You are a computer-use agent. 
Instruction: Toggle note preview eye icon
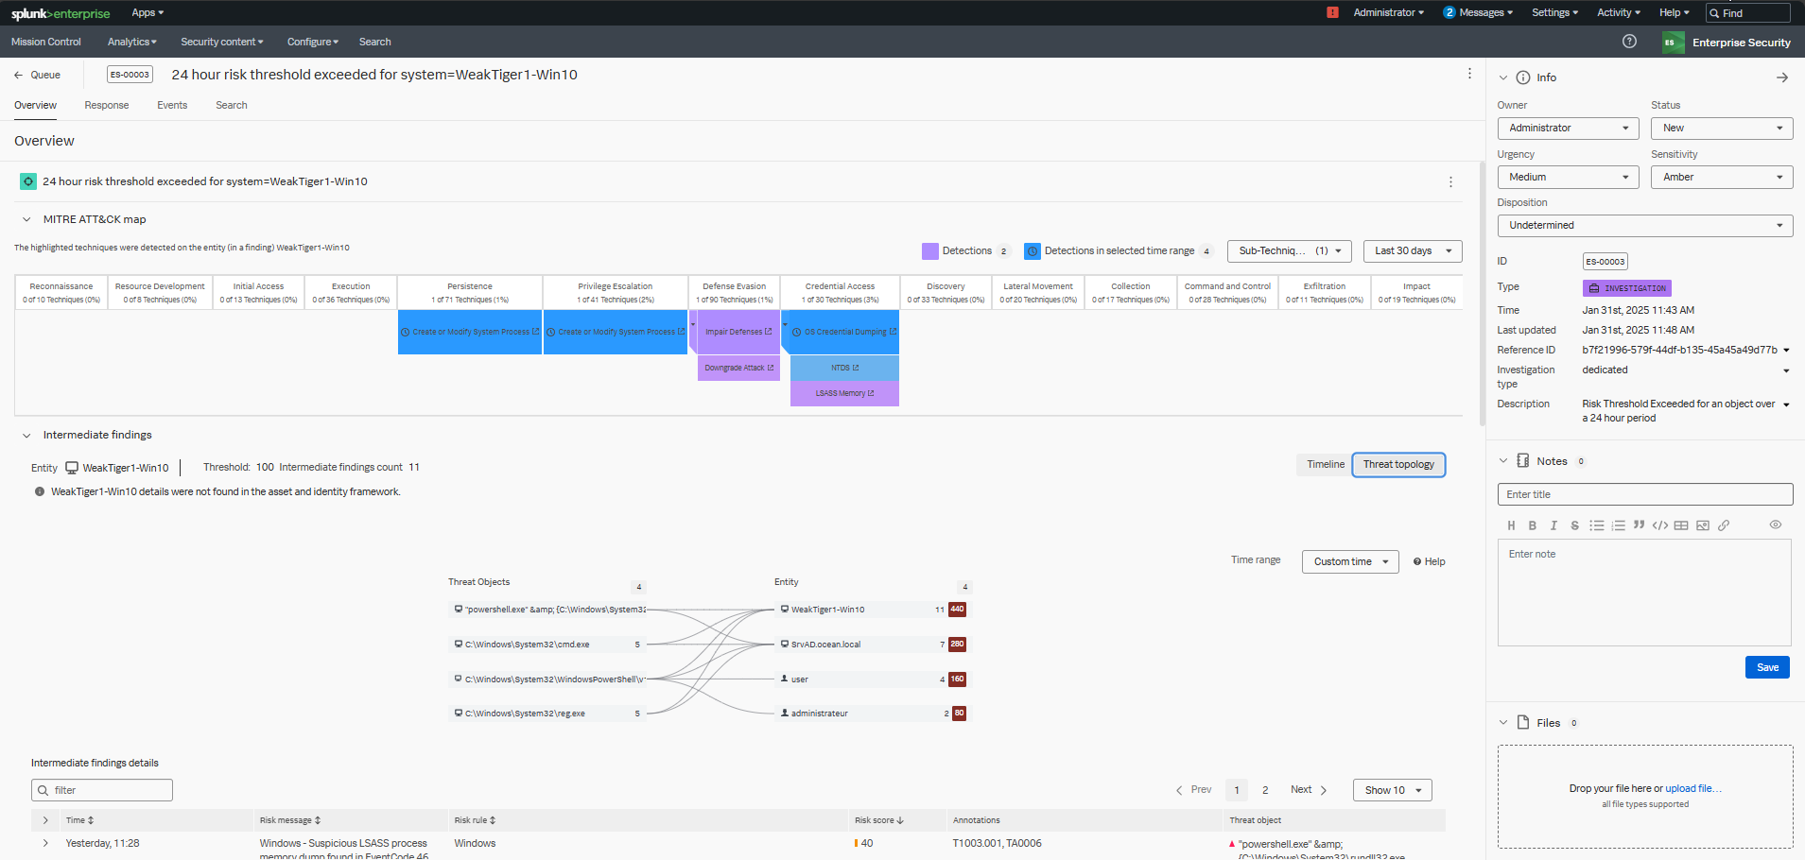coord(1776,525)
